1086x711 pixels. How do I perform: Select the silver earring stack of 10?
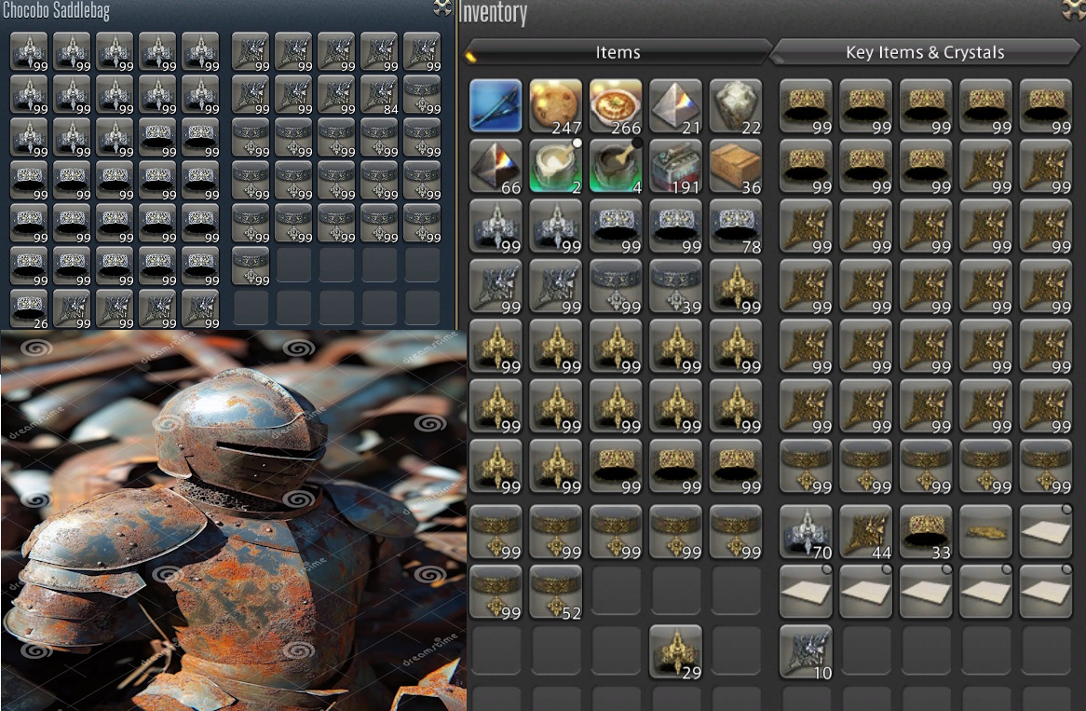[806, 651]
